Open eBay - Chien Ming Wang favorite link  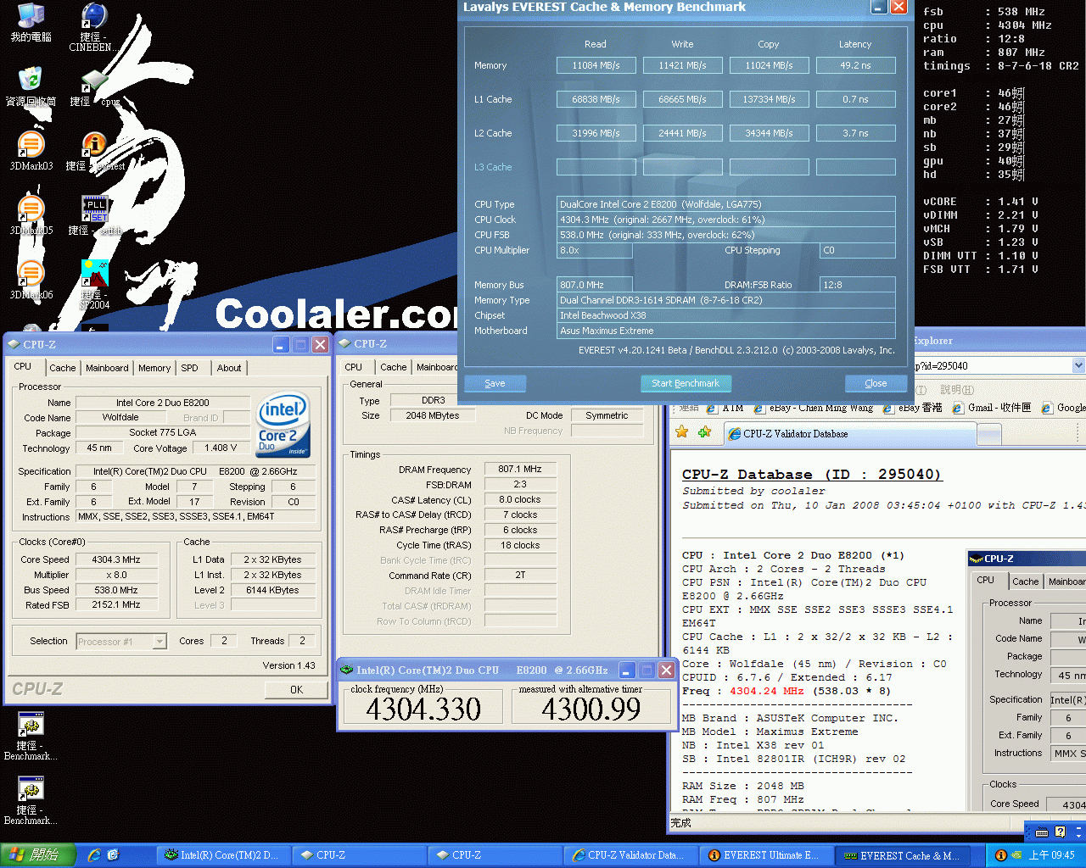pos(814,409)
